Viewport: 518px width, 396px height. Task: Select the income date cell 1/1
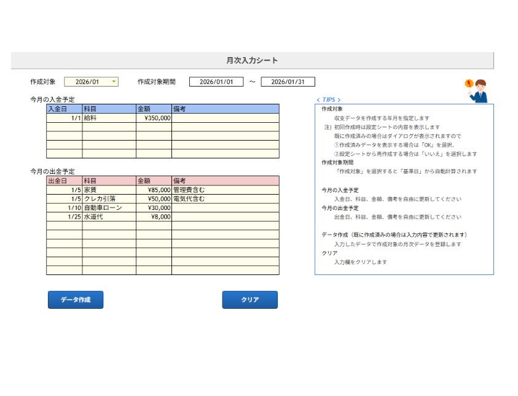(x=65, y=118)
